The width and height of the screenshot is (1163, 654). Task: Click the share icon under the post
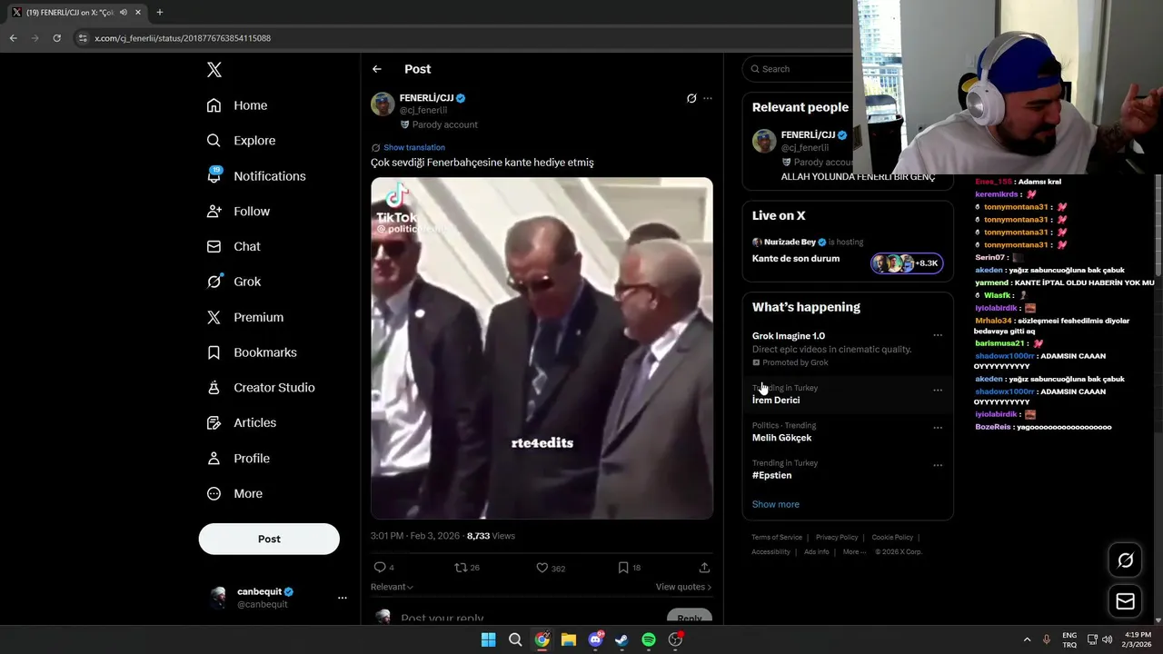pyautogui.click(x=704, y=568)
